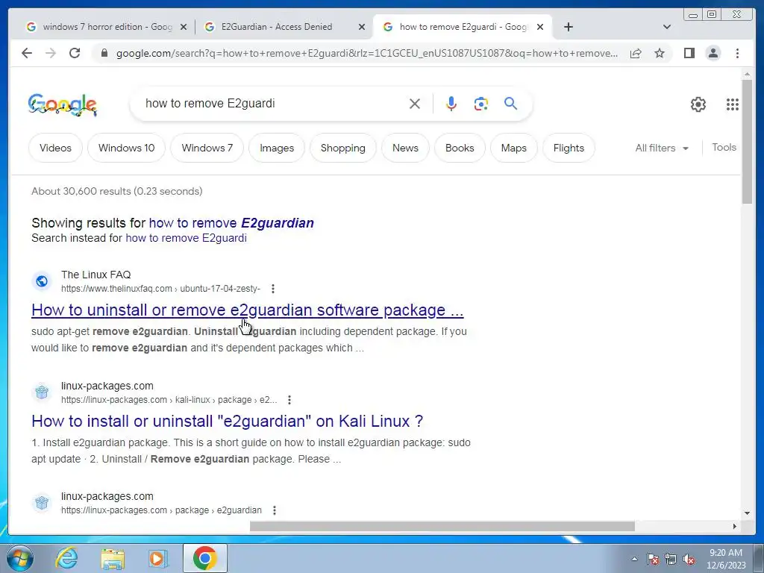Launch Internet Explorer from the taskbar

point(67,558)
